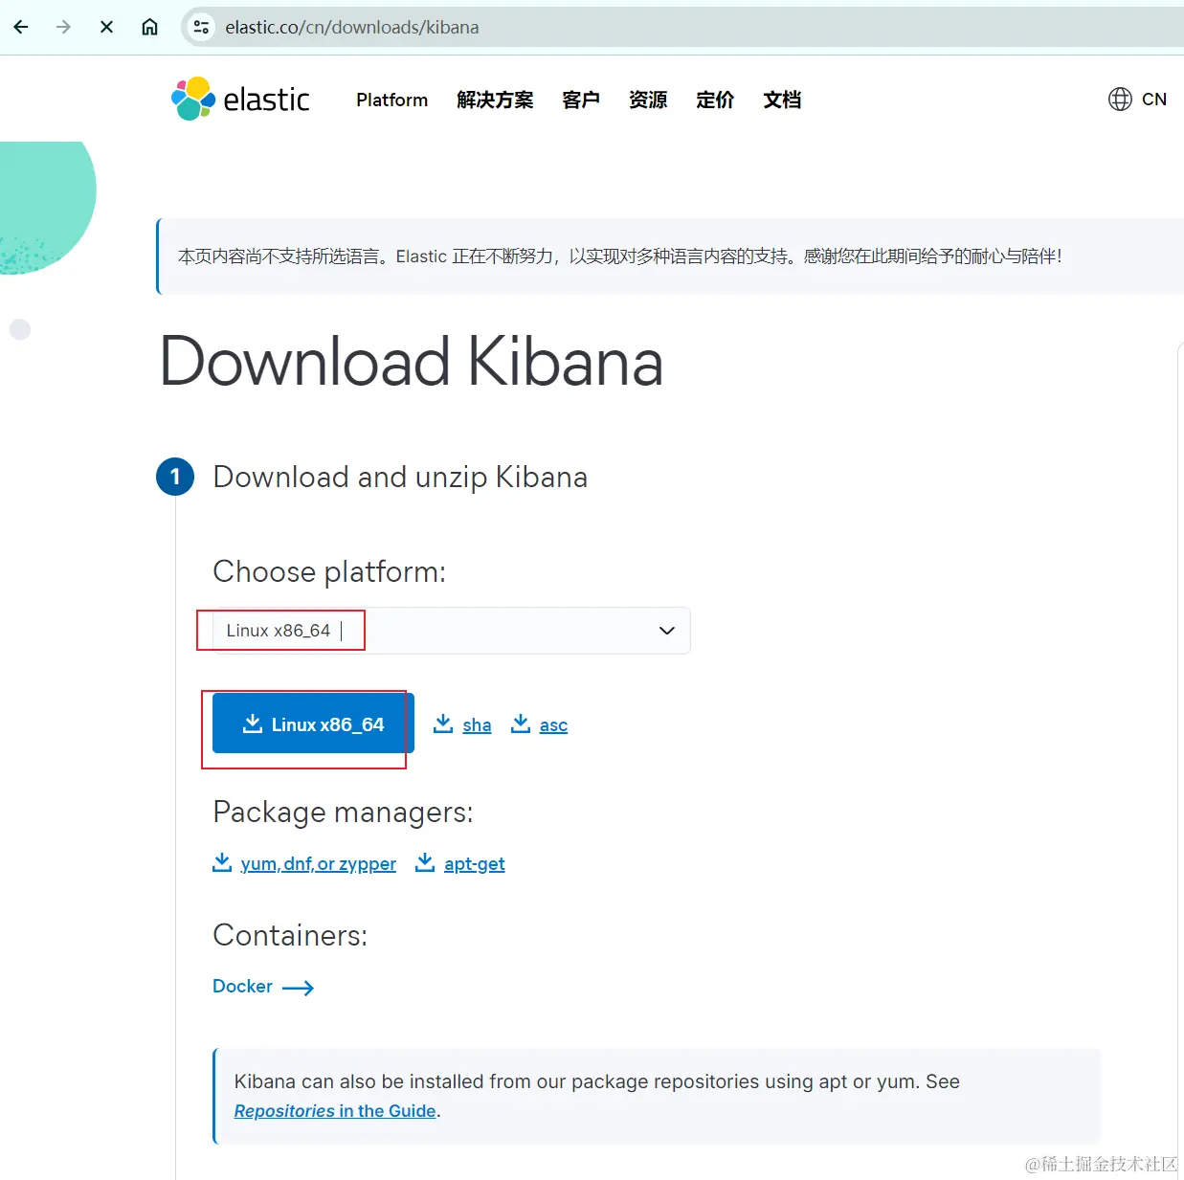The image size is (1184, 1180).
Task: Open the 资源 menu
Action: [648, 100]
